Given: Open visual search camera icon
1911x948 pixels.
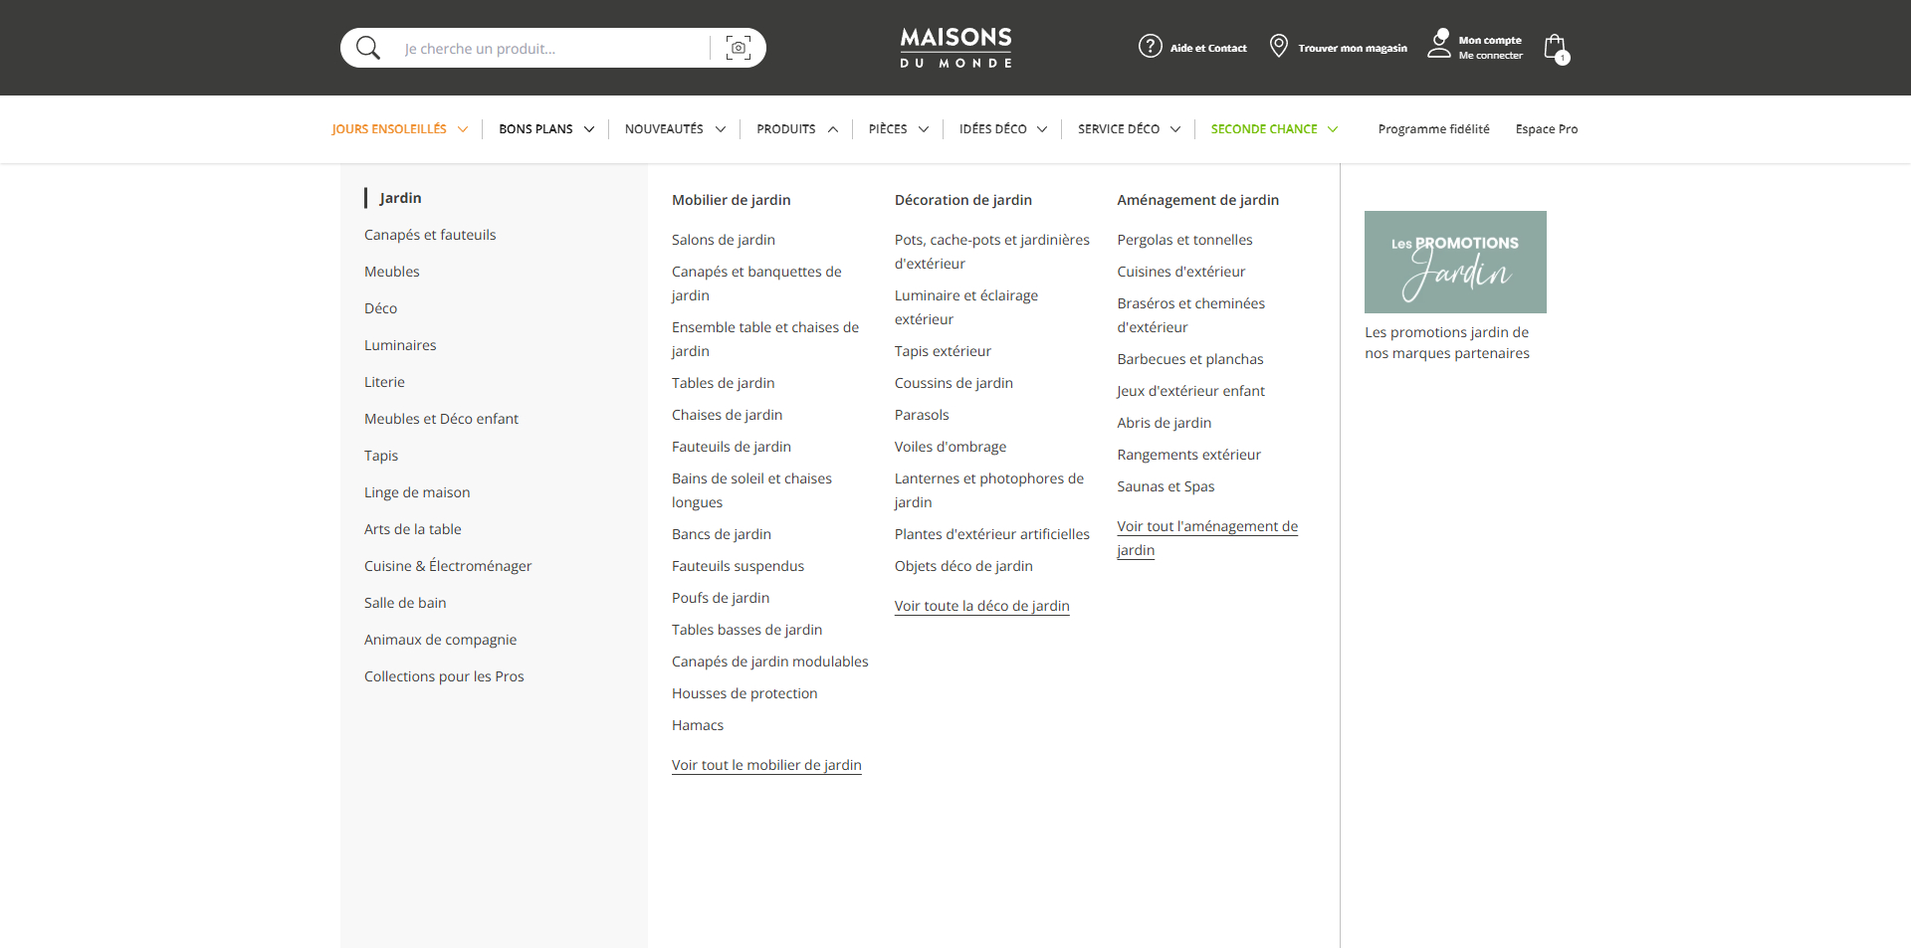Looking at the screenshot, I should point(739,48).
